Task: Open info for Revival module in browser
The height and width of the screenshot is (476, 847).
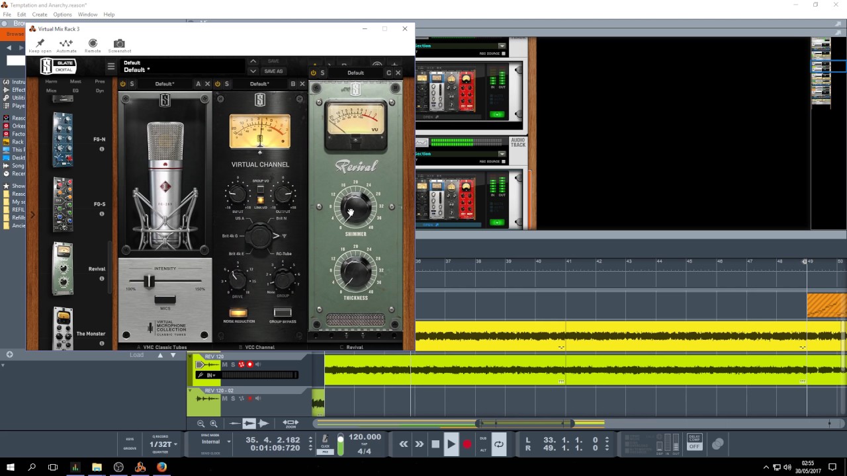Action: pos(102,278)
